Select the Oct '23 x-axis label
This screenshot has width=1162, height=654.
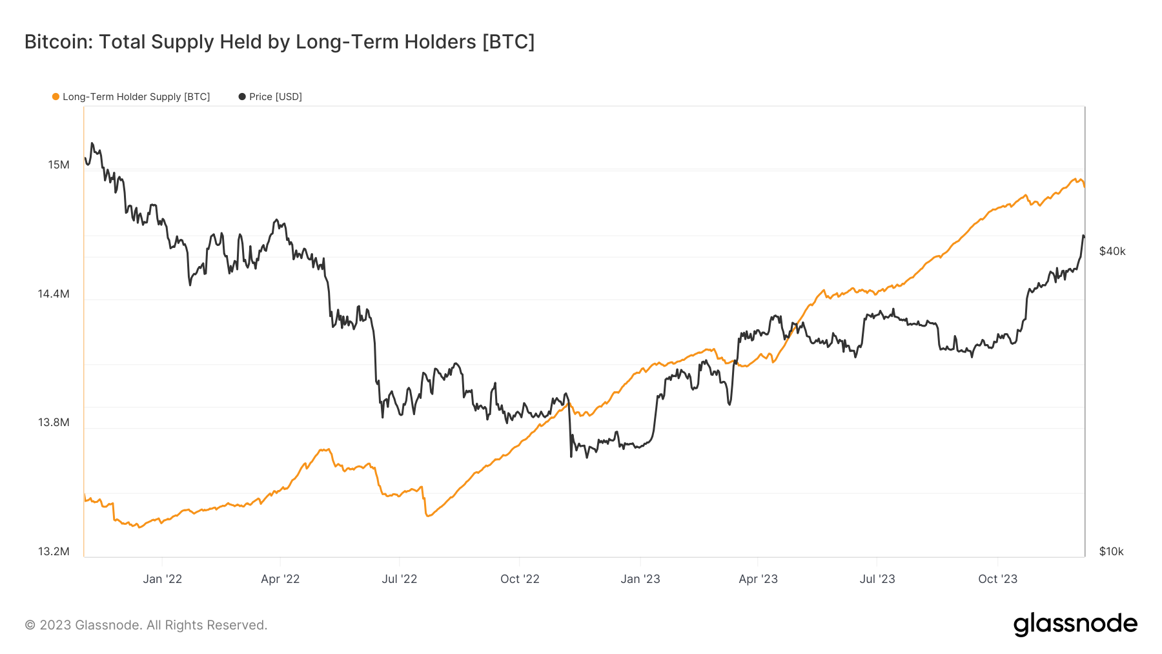tap(997, 579)
